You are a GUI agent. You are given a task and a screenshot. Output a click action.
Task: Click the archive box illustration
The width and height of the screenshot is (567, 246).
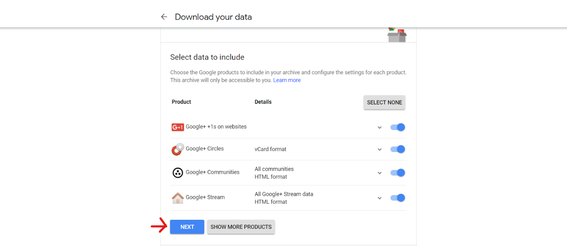click(397, 35)
